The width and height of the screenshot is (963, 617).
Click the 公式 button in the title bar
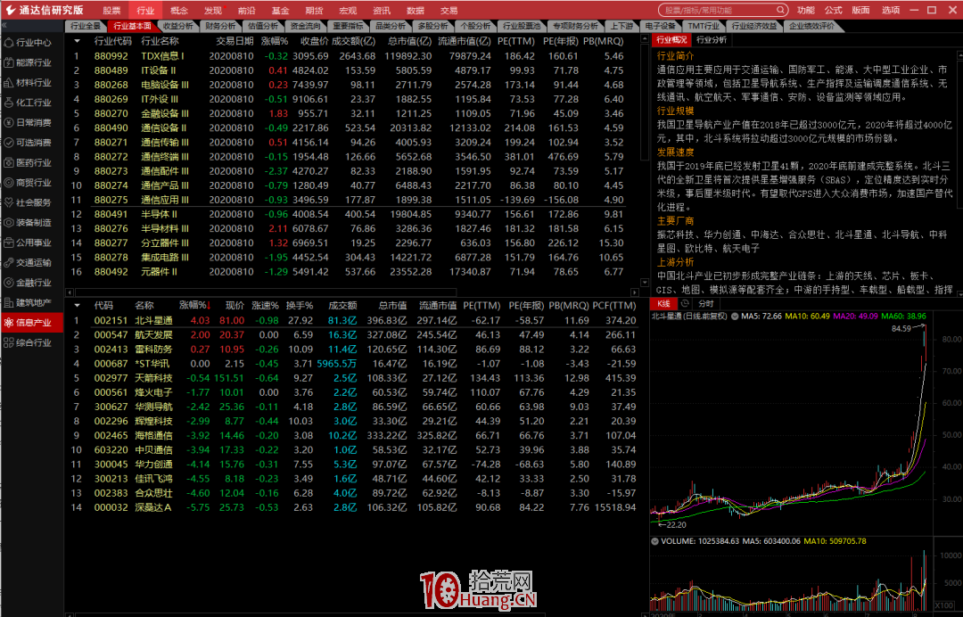click(834, 10)
